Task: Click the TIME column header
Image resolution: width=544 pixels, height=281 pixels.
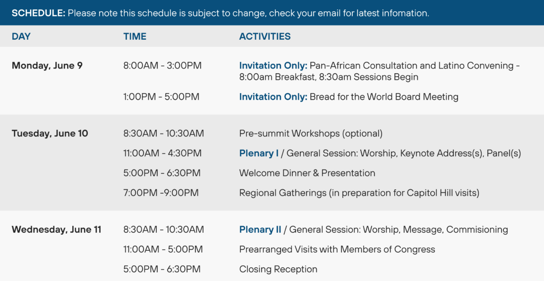Action: [135, 36]
